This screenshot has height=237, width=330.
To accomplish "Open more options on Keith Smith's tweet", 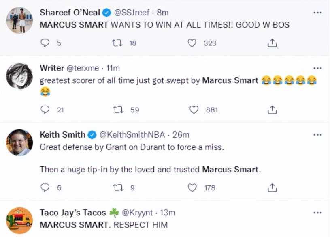I will (317, 134).
